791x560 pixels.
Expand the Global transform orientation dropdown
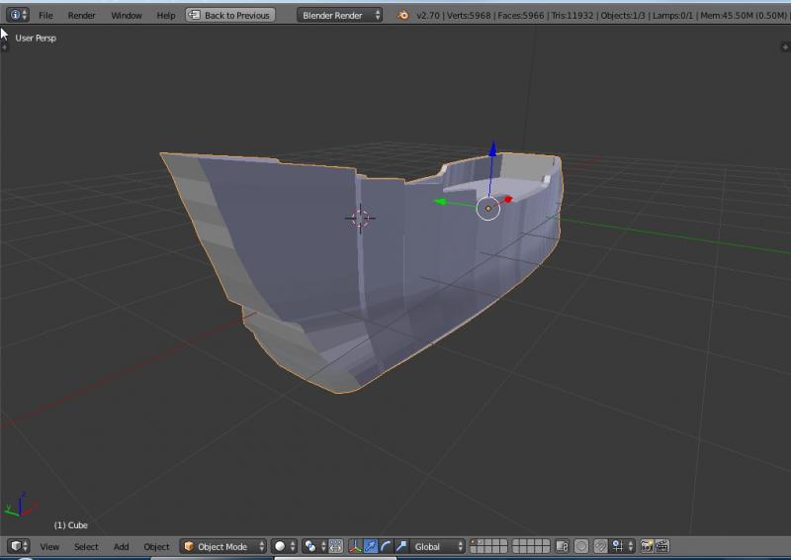coord(439,546)
